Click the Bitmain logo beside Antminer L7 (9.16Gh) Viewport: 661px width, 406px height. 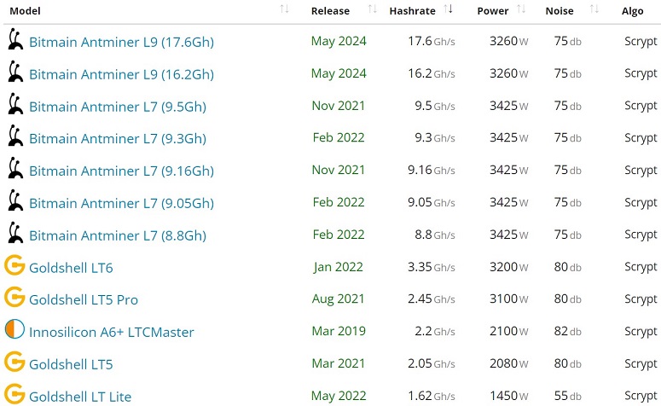point(14,169)
